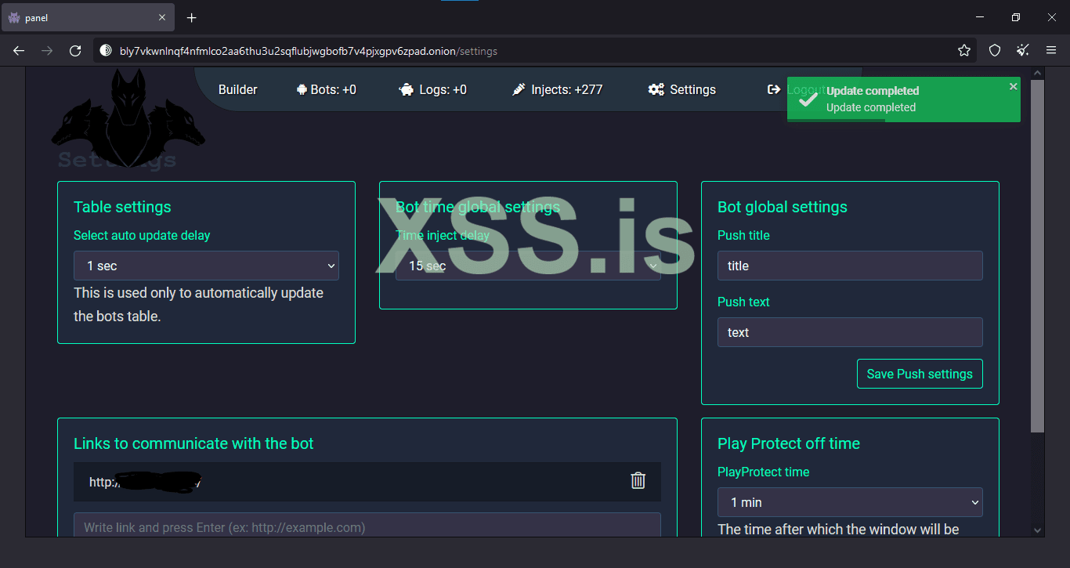Click Save Push settings button

pyautogui.click(x=920, y=374)
